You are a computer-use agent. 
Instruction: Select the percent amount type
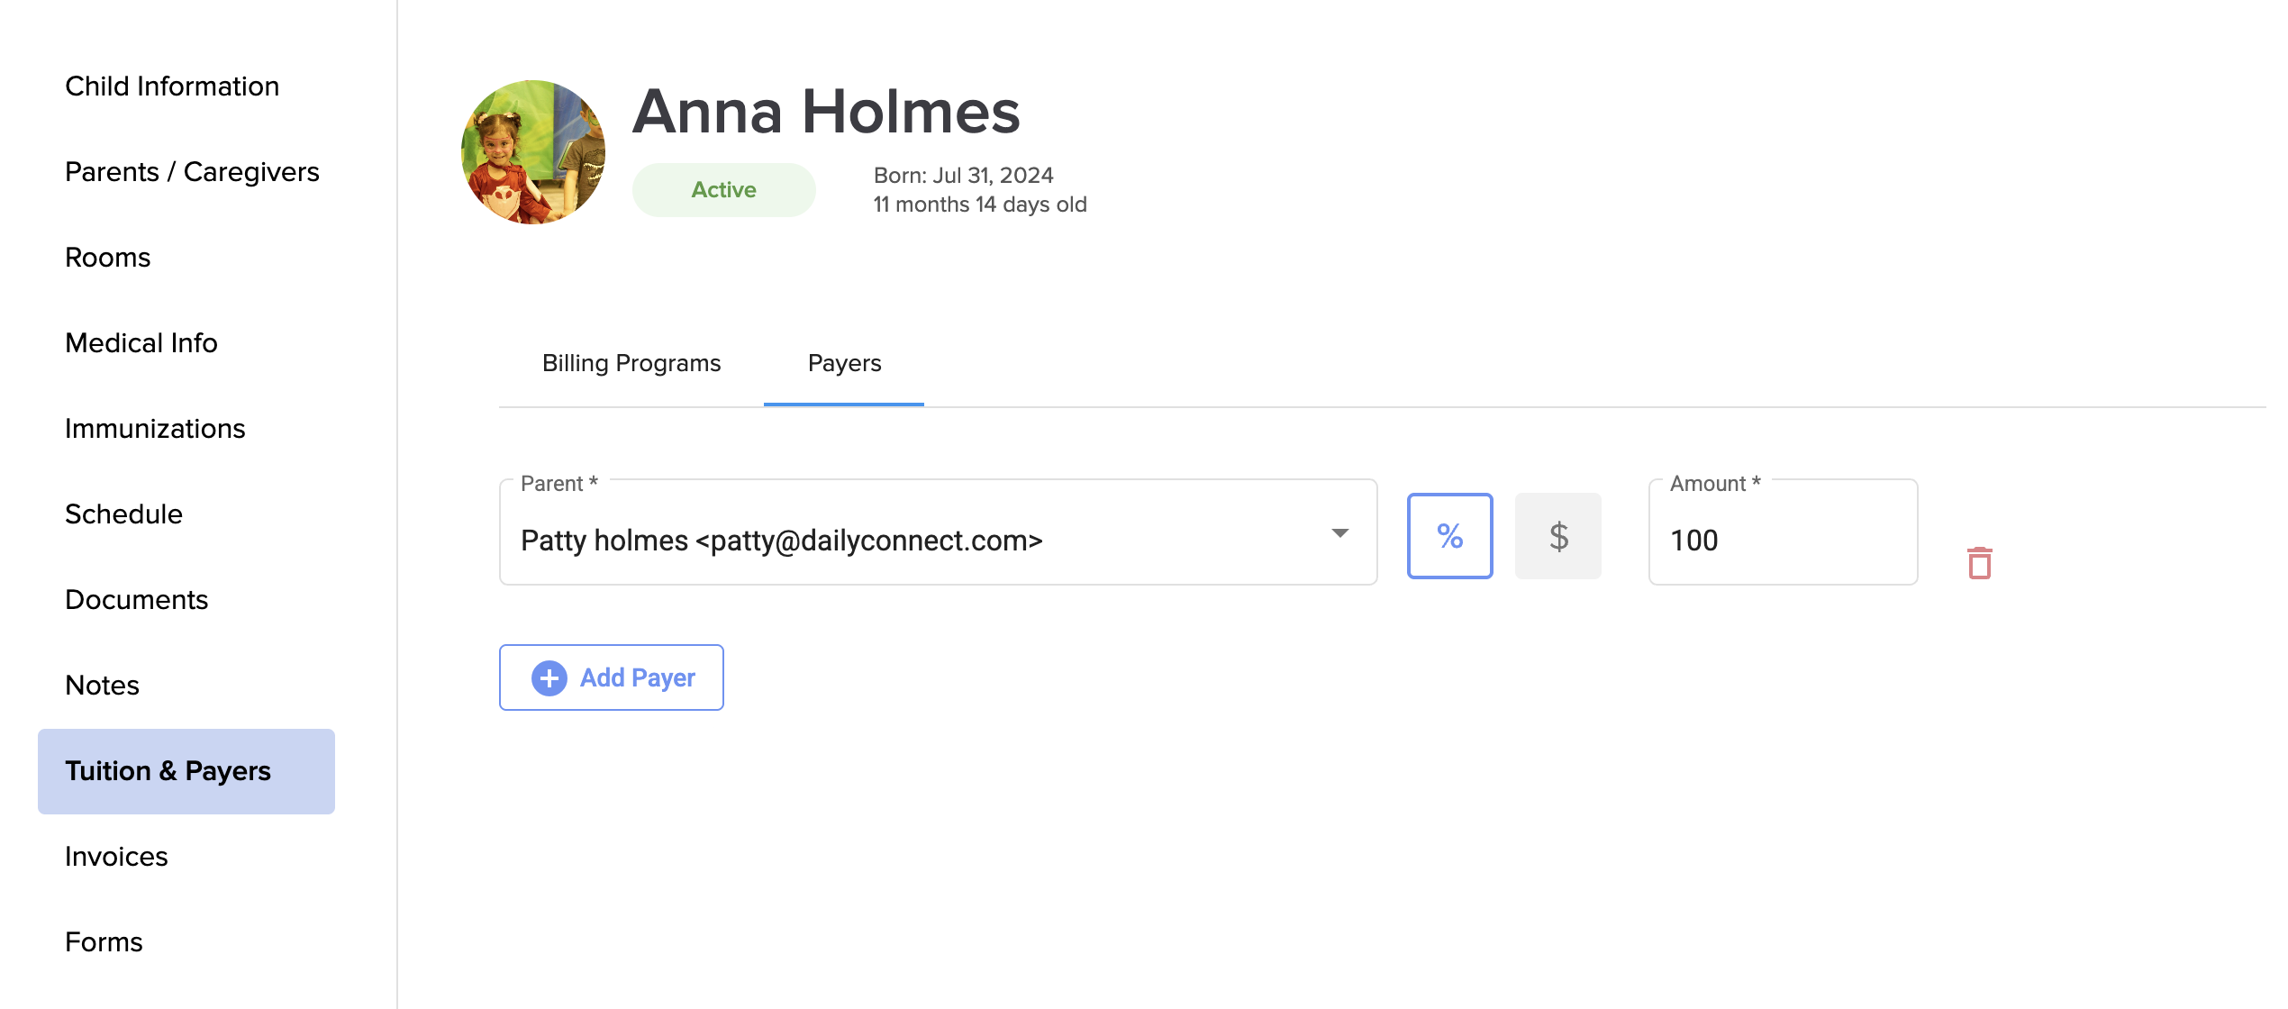point(1449,536)
